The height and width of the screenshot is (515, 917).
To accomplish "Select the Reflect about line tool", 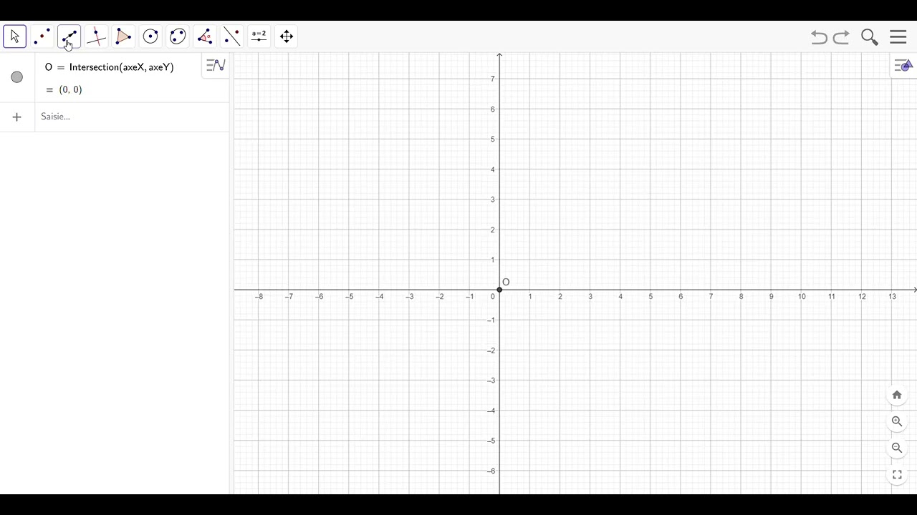I will (x=232, y=36).
